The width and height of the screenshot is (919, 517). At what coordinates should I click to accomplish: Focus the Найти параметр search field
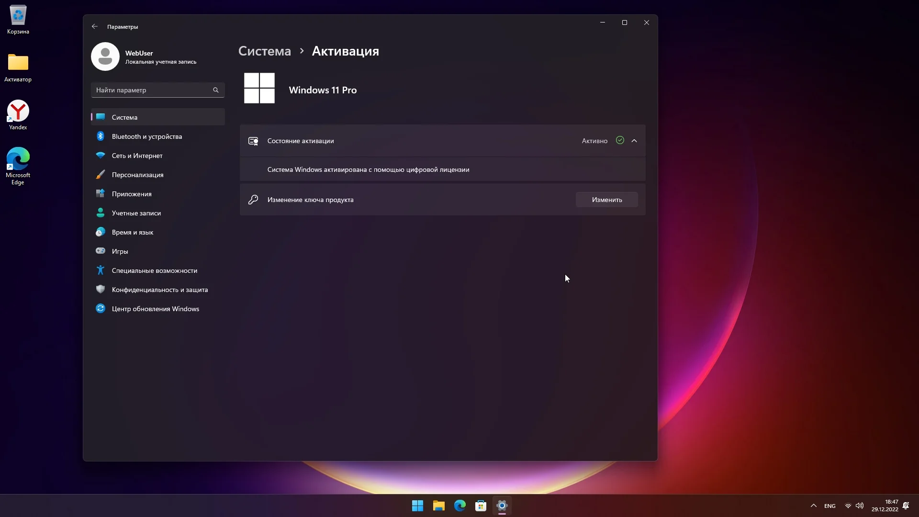pyautogui.click(x=152, y=90)
